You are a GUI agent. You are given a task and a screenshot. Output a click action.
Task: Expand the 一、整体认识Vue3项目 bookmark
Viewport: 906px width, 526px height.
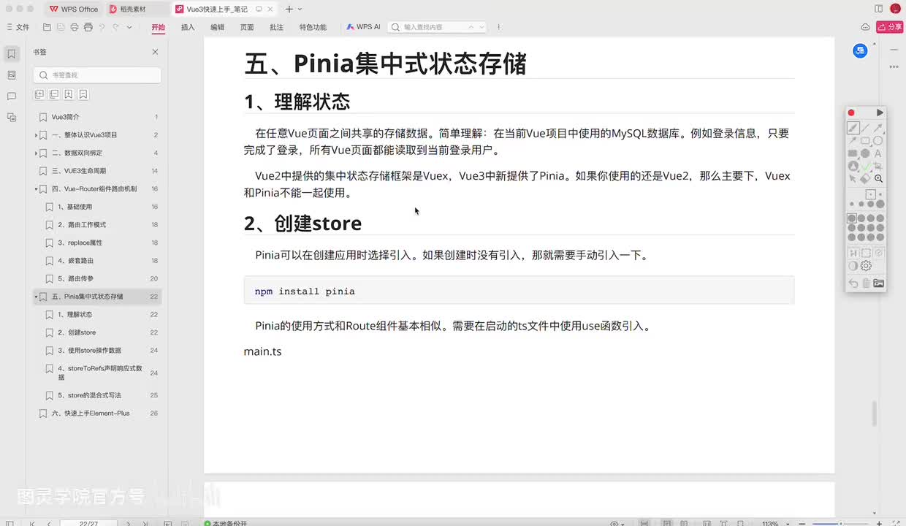(36, 135)
